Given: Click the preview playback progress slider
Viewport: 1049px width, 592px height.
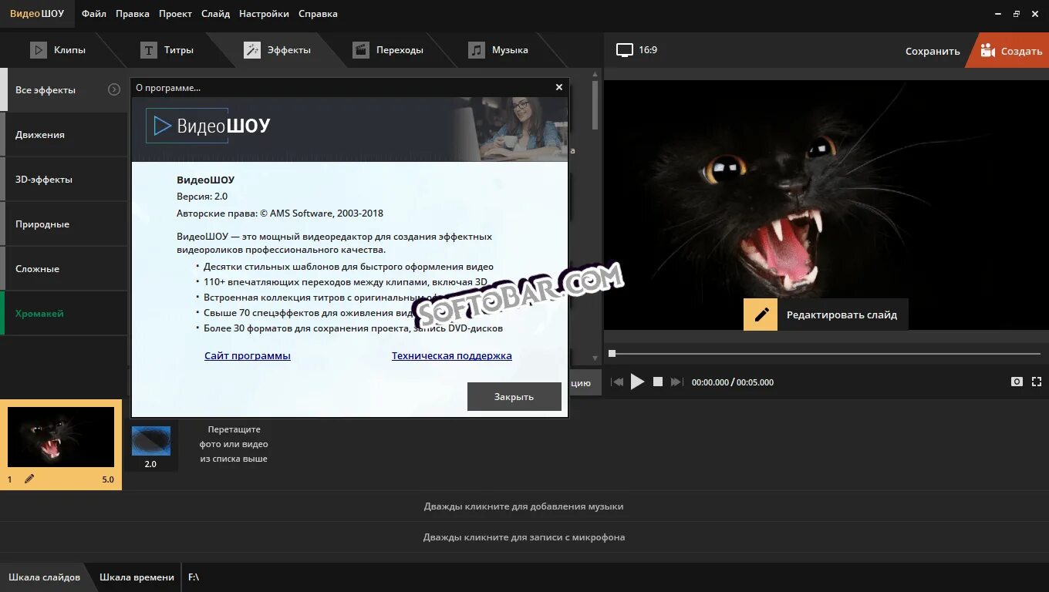Looking at the screenshot, I should point(825,354).
